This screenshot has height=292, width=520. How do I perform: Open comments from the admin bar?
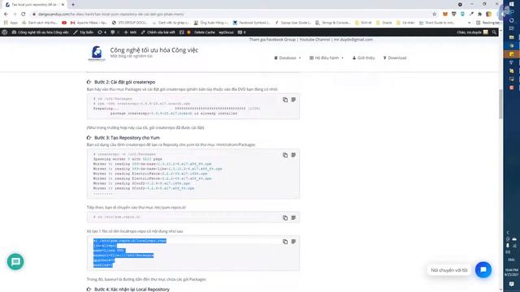(115, 32)
